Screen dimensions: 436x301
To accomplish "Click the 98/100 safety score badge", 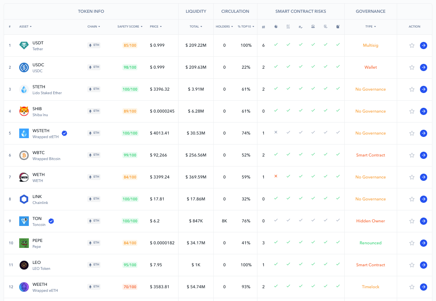I will [x=130, y=67].
